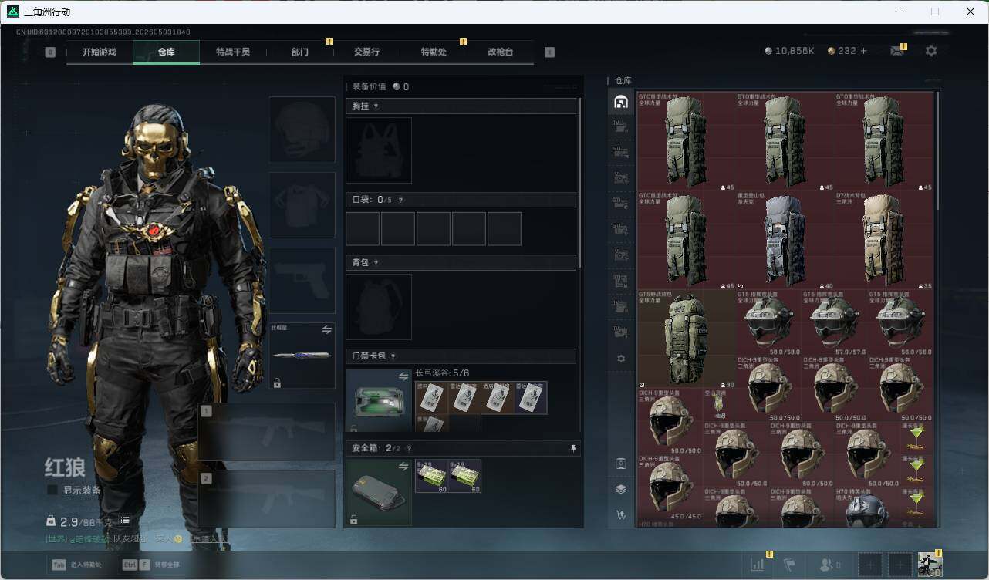Click the swap arrows on the melee weapon slot
Screen dimensions: 989x580
click(x=327, y=330)
